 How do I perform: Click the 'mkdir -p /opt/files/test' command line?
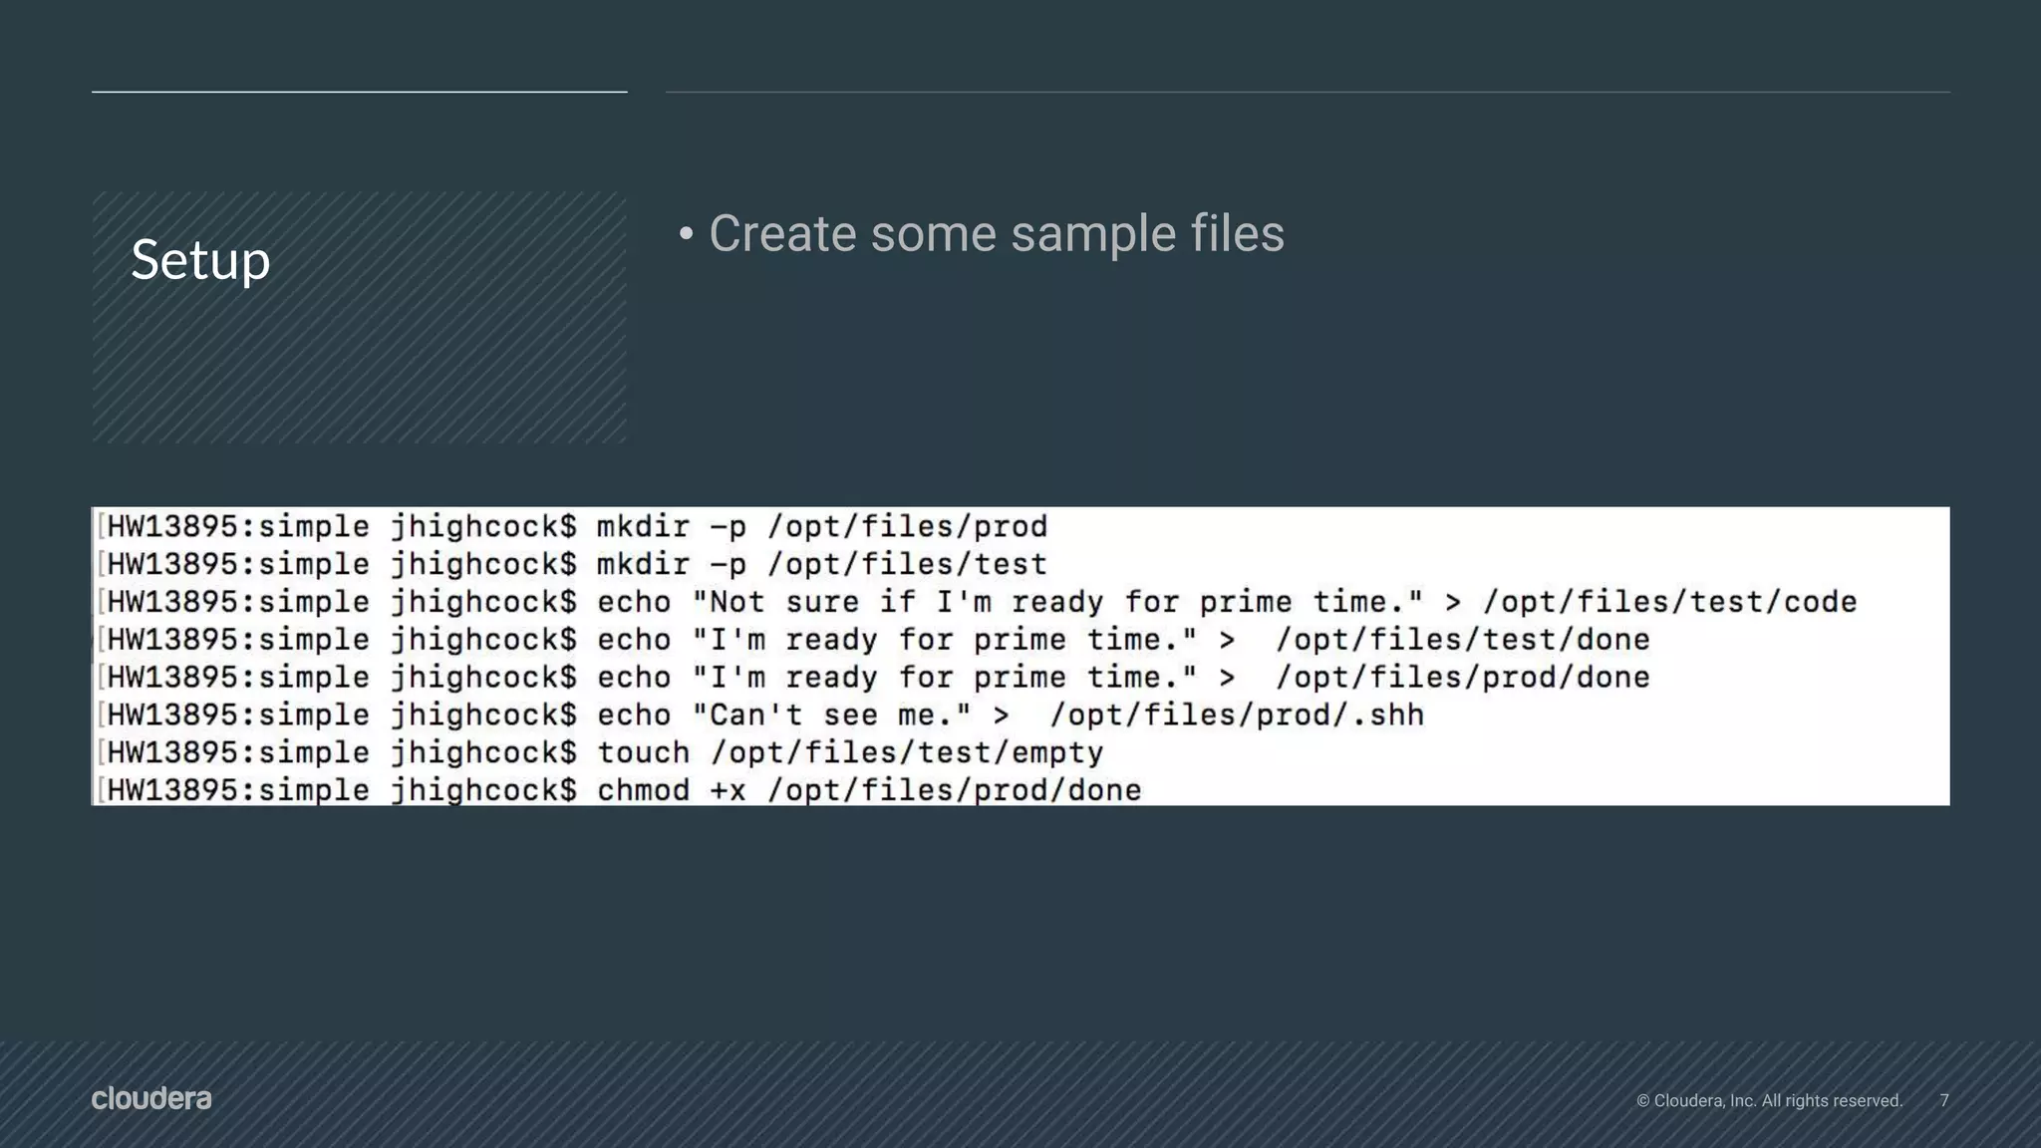tap(572, 564)
